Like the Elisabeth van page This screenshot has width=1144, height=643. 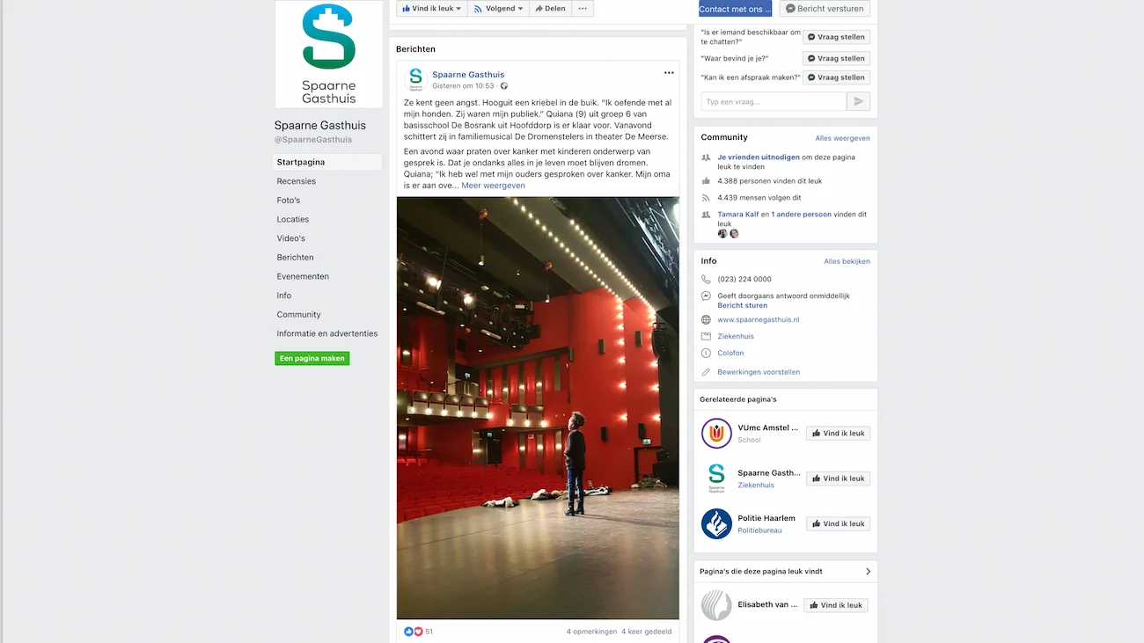pyautogui.click(x=836, y=605)
